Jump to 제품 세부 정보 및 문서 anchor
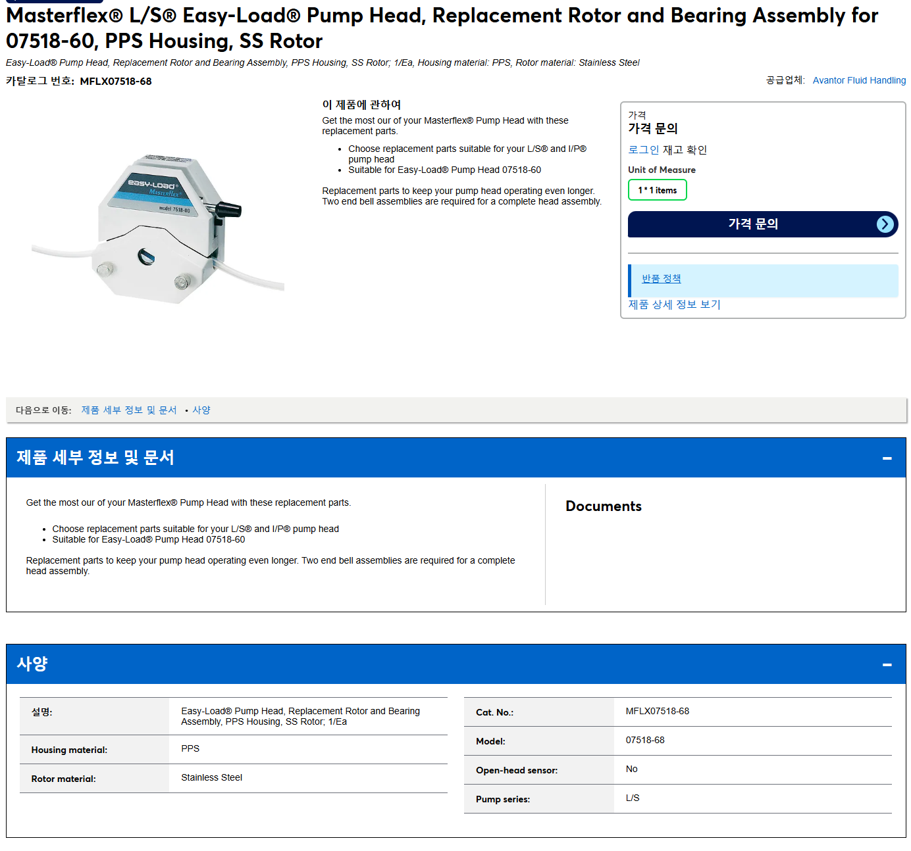The image size is (911, 851). tap(129, 410)
